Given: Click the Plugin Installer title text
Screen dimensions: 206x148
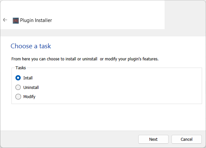Looking at the screenshot, I should [x=36, y=20].
